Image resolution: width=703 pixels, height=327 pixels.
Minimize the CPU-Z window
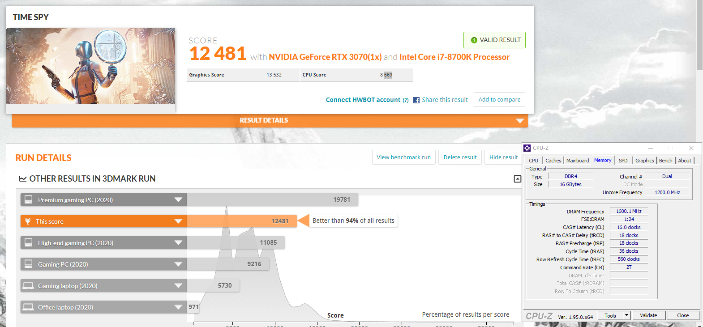651,148
